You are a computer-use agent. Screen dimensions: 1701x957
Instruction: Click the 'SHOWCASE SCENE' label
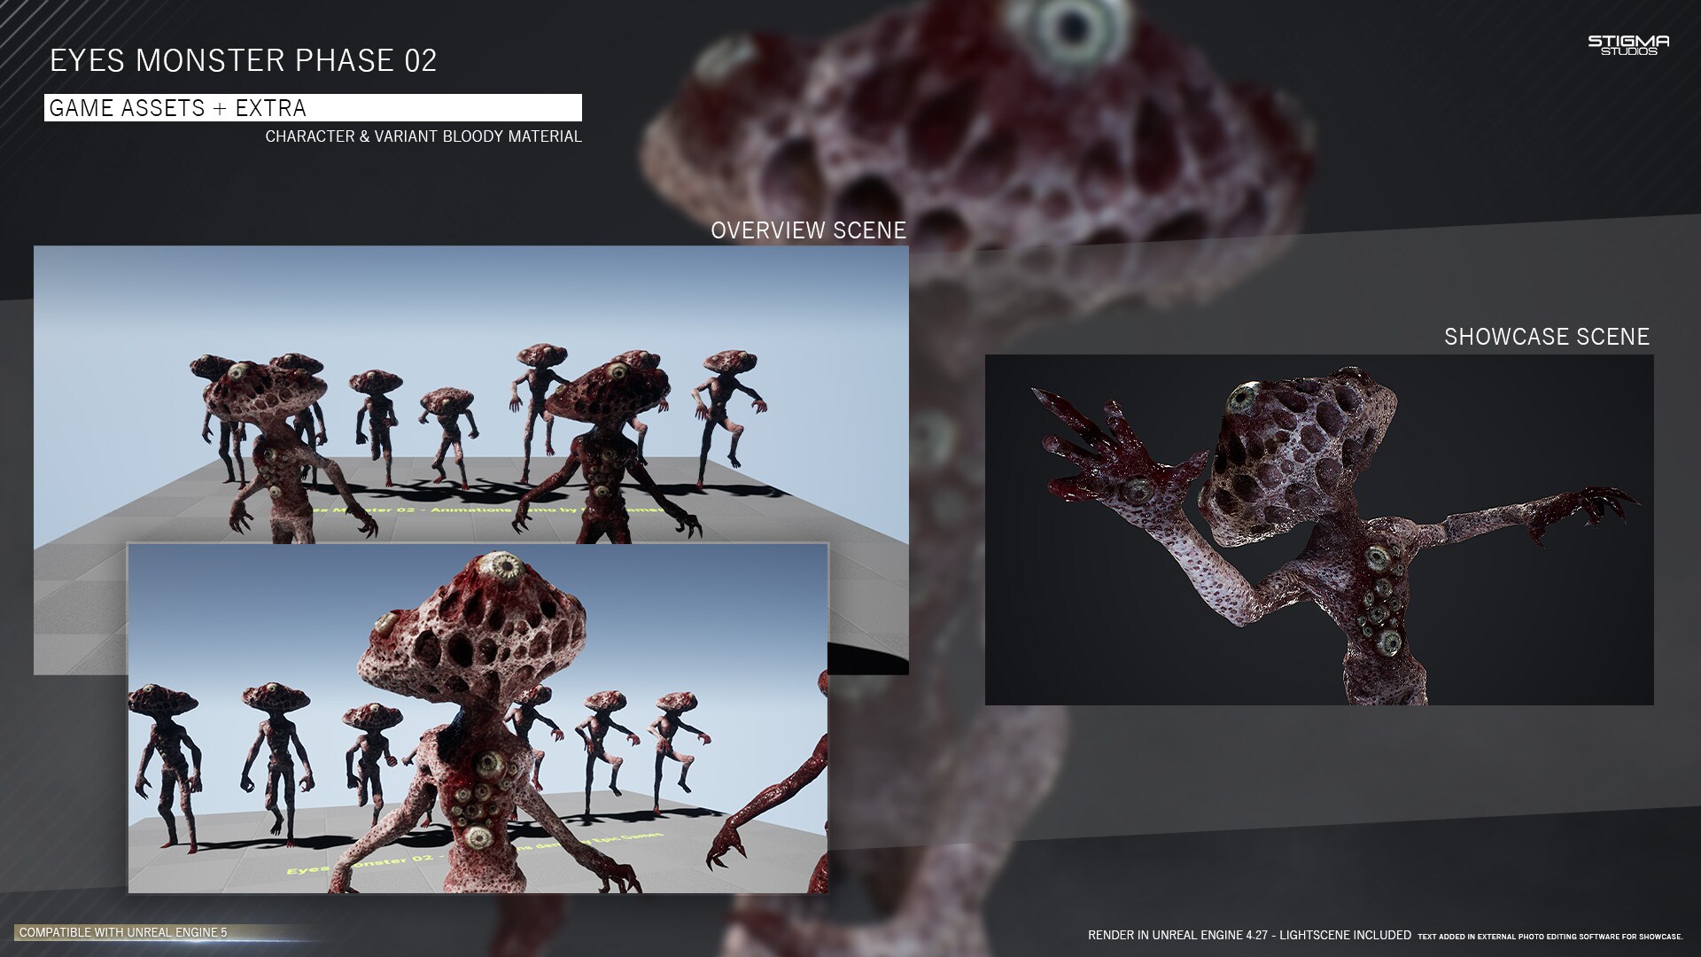click(x=1547, y=337)
